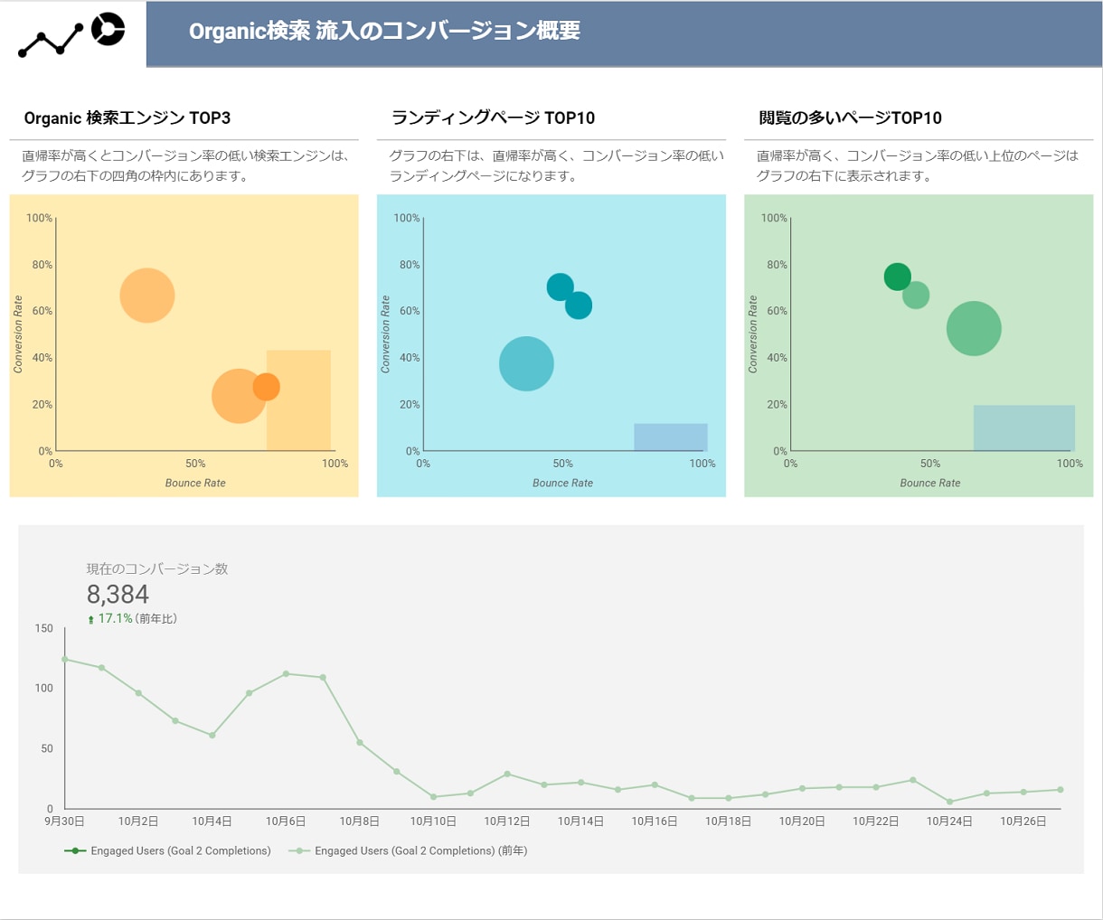Image resolution: width=1103 pixels, height=920 pixels.
Task: Click the blue rectangle in the landing page chart corner
Action: click(x=671, y=437)
